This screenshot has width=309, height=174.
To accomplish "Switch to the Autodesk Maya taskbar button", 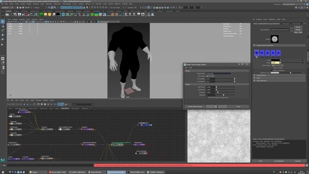I will tap(116, 172).
